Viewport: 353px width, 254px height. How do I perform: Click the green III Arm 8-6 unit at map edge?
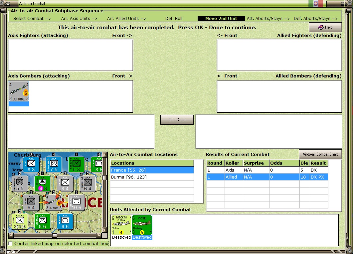(x=97, y=165)
